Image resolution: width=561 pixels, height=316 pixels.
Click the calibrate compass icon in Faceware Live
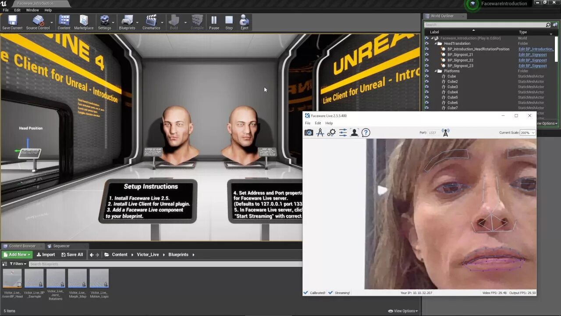coord(320,133)
